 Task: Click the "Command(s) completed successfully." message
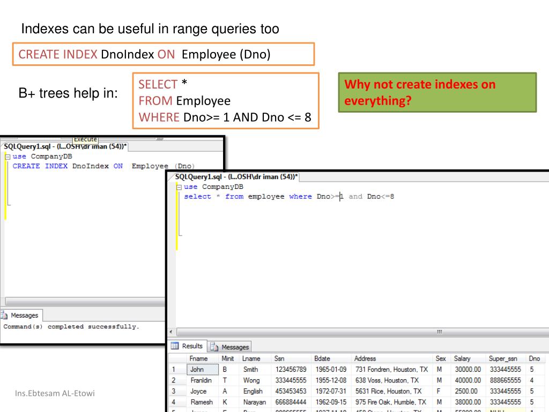(x=71, y=327)
